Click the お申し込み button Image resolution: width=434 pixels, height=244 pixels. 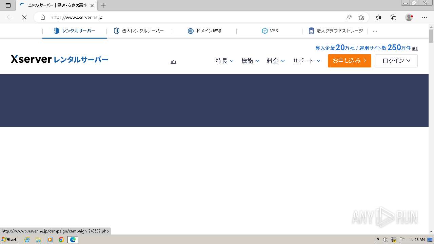click(350, 61)
